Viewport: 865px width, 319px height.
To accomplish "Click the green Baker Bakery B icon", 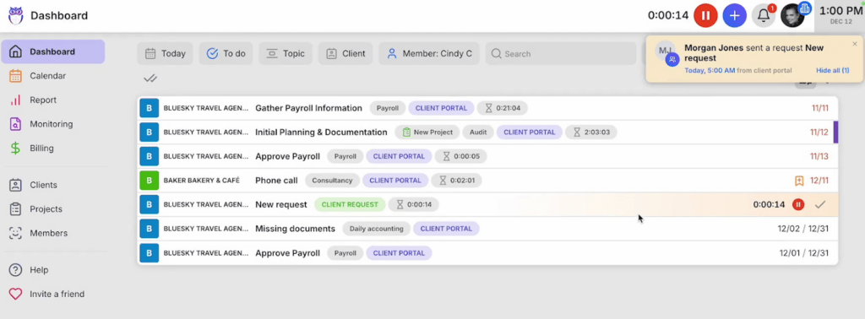I will tap(149, 180).
